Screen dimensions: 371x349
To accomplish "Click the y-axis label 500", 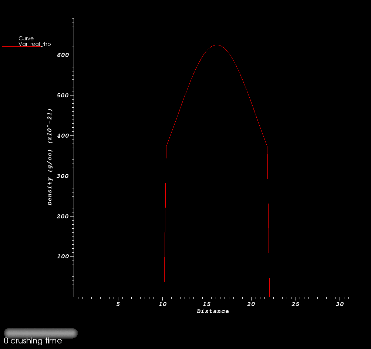I will point(63,95).
